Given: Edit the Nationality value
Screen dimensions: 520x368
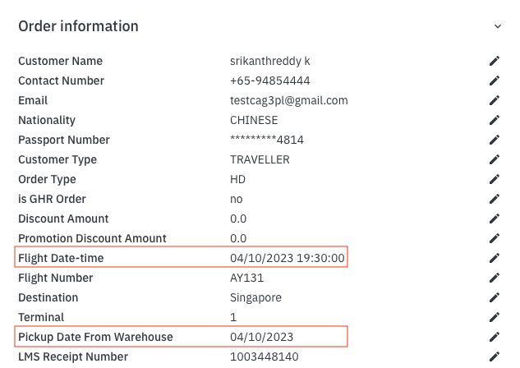Looking at the screenshot, I should click(495, 120).
